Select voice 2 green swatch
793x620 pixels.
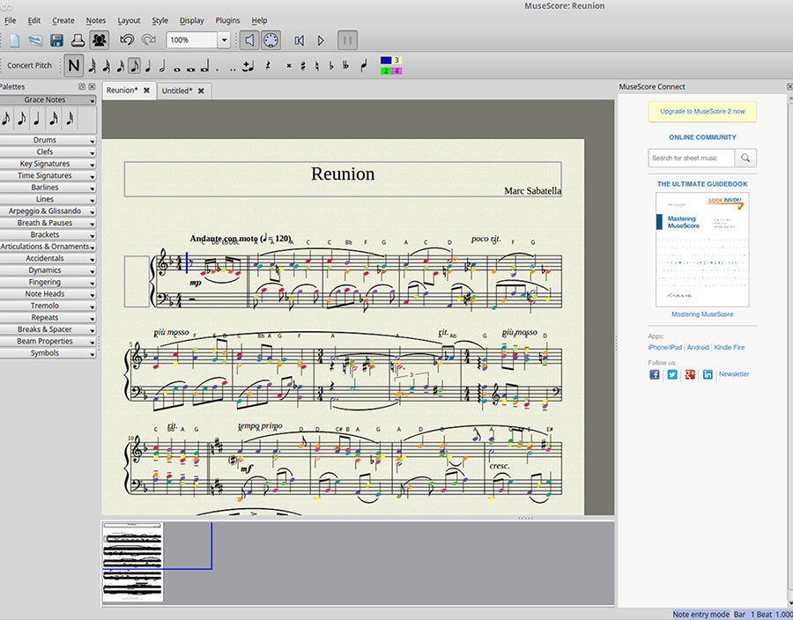pyautogui.click(x=386, y=70)
